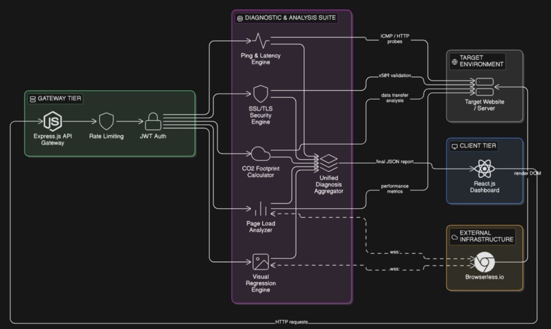The height and width of the screenshot is (329, 551).
Task: Click the monitor icon beside CLIENT TIER
Action: coord(455,146)
